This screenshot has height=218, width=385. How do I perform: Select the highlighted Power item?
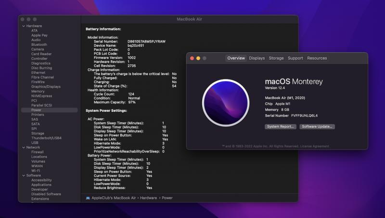tap(50, 110)
